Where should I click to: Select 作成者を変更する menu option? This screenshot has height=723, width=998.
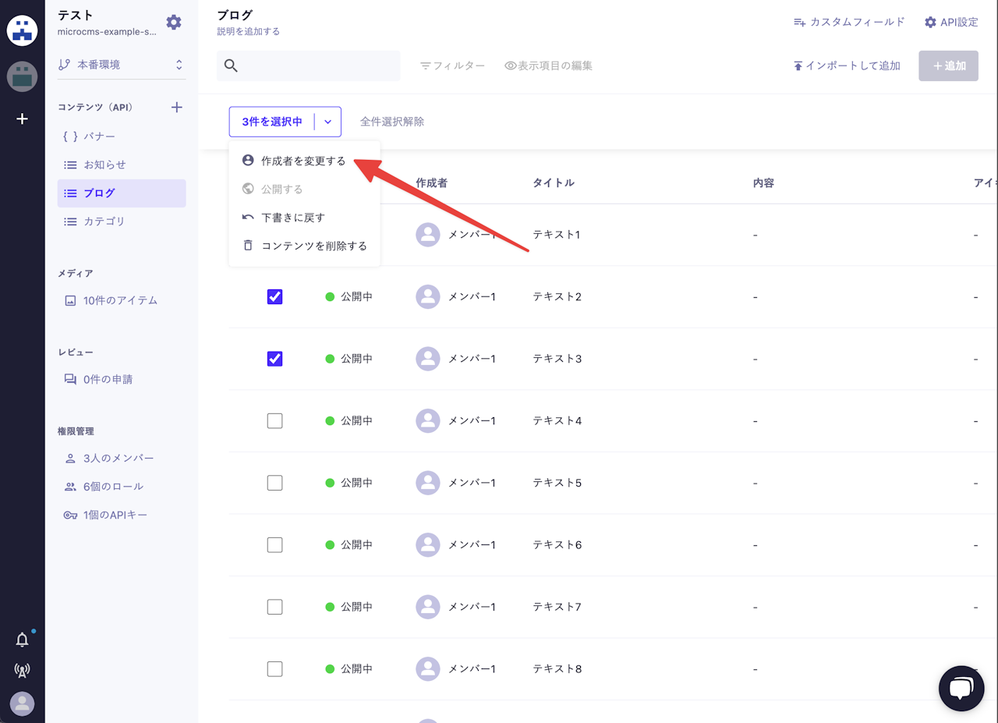tap(303, 161)
